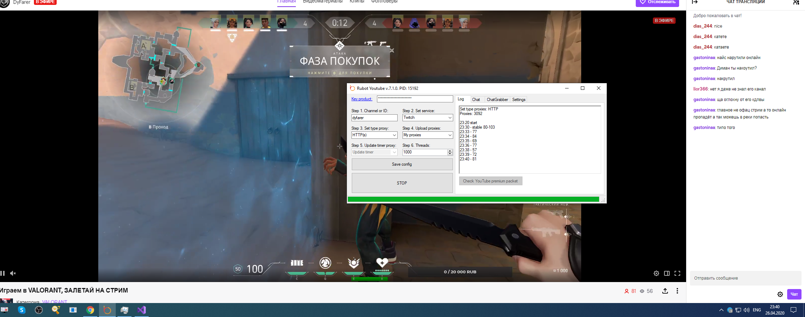Open chat settings gear icon

point(780,294)
